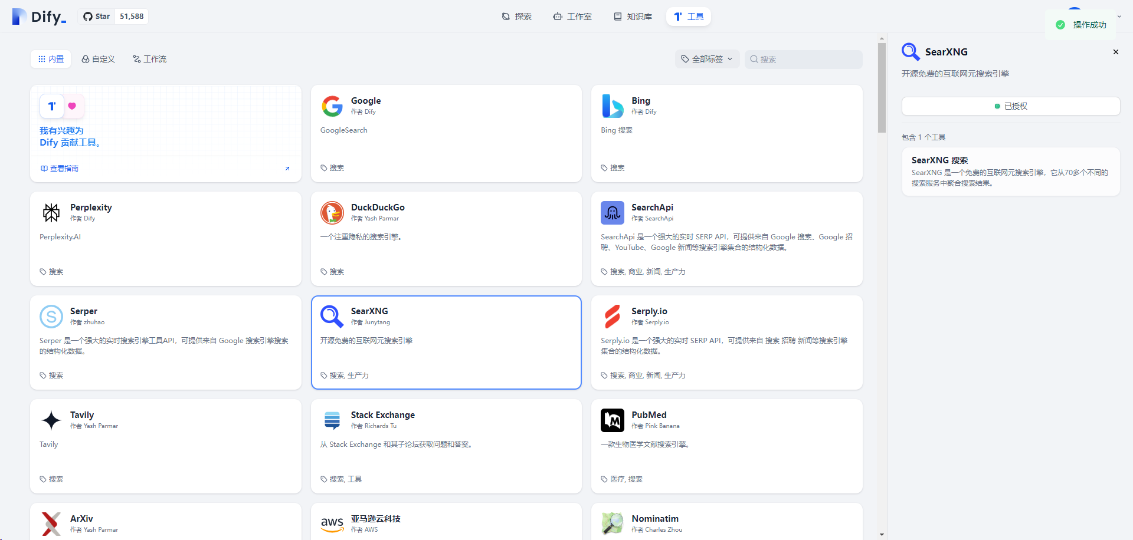Click the magnifier icon in SearXNG panel header
Viewport: 1133px width, 540px height.
point(911,52)
